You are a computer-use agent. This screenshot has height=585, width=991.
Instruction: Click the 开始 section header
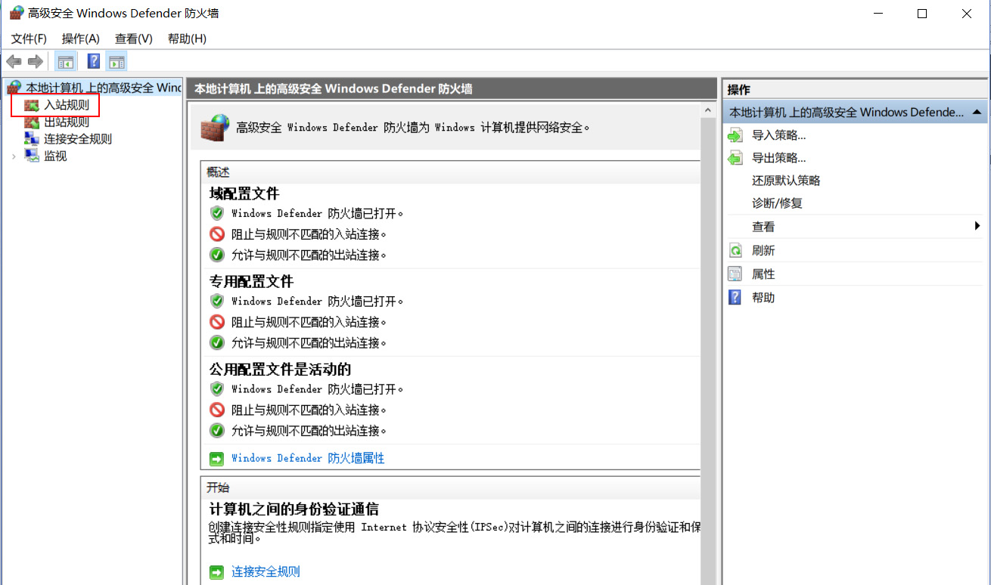pyautogui.click(x=218, y=487)
